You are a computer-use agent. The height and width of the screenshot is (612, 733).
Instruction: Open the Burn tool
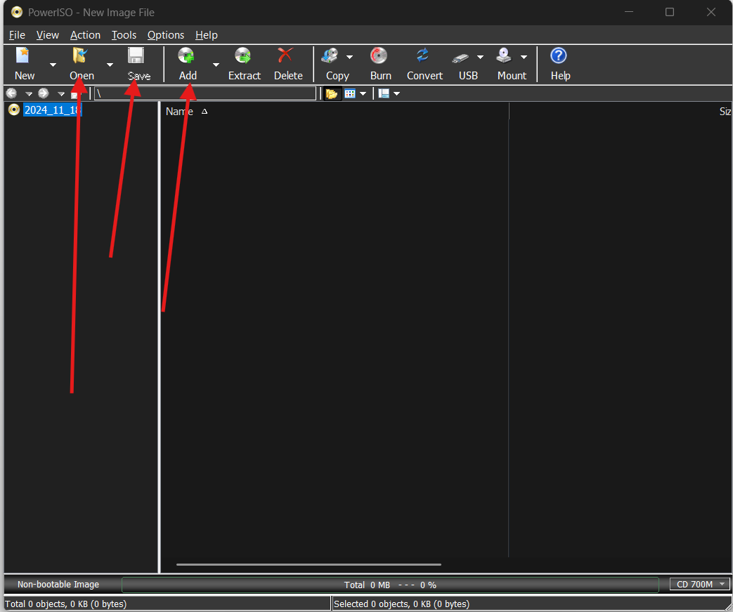click(x=380, y=63)
